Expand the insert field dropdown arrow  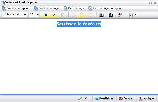(x=135, y=15)
